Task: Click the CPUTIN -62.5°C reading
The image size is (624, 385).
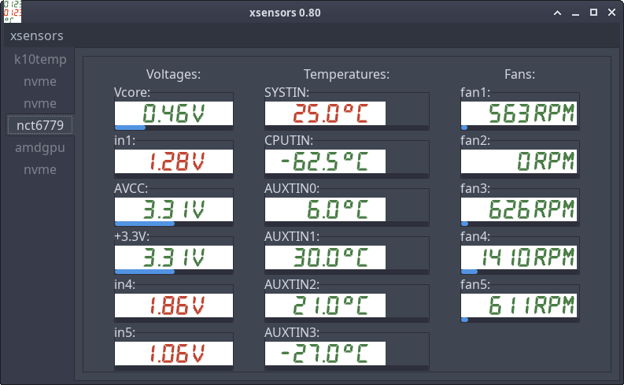Action: (325, 161)
